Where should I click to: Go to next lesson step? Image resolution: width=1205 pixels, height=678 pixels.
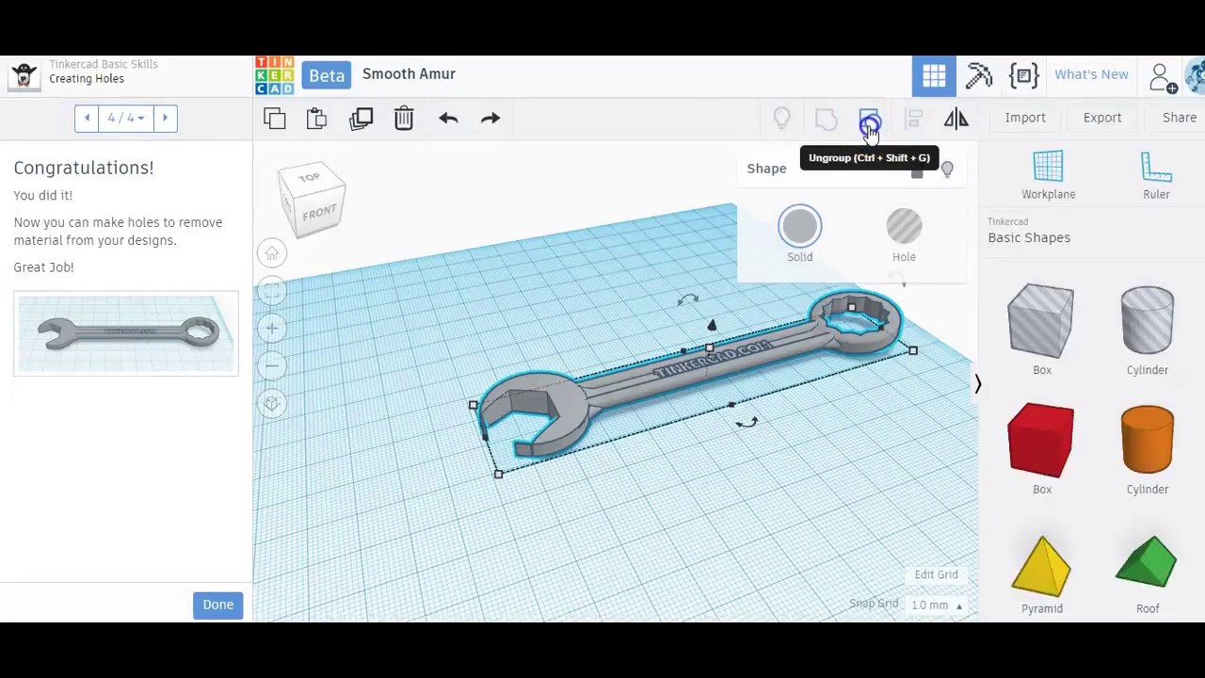[165, 118]
